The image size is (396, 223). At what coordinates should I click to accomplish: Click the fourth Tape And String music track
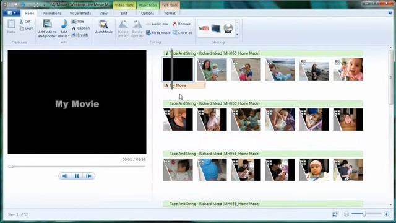(263, 204)
